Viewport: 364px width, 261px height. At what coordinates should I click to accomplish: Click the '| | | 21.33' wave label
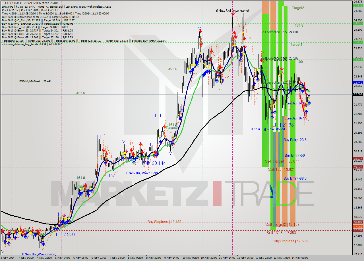tap(284, 125)
